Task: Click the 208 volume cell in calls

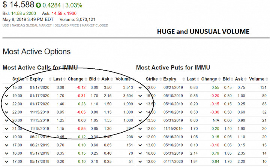Action: [130, 137]
